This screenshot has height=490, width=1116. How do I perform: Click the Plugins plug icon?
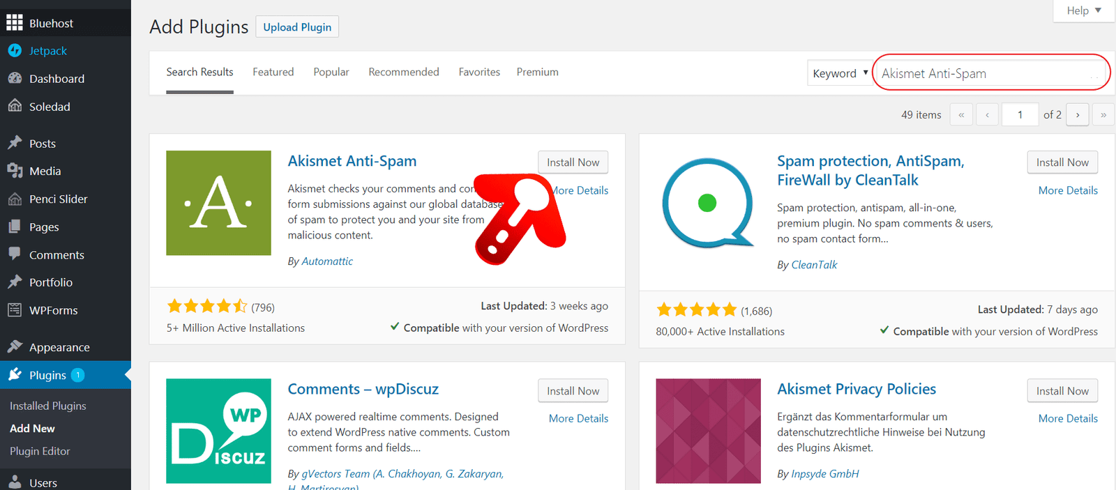(x=15, y=375)
